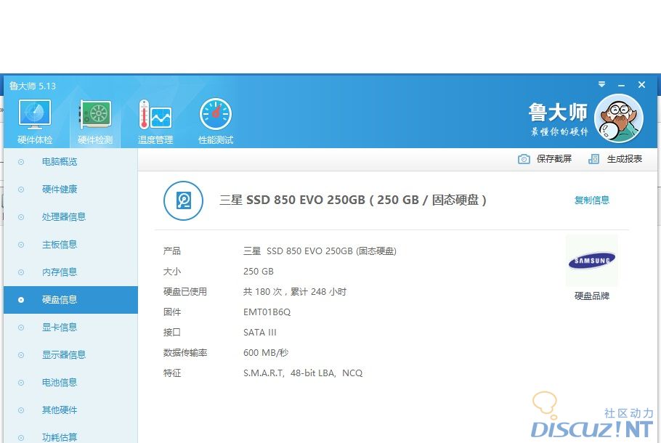Click the bullet next to 电脑概览
661x443 pixels.
21,162
